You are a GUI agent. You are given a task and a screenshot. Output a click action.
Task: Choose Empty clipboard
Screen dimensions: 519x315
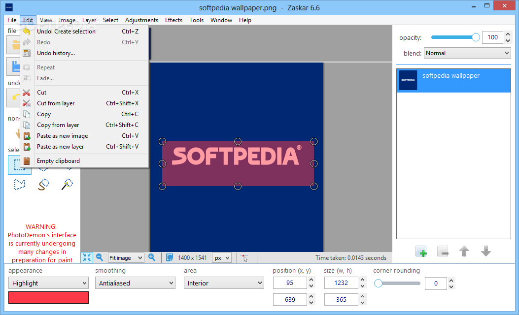click(x=84, y=161)
